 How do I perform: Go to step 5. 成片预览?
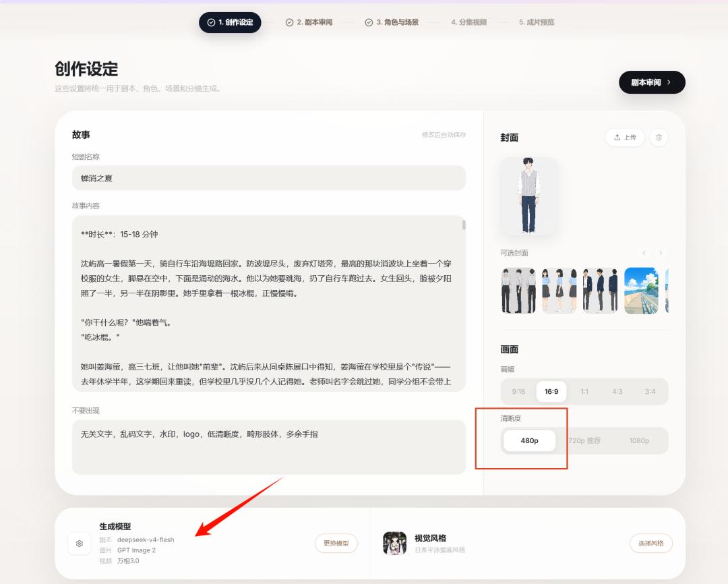537,22
